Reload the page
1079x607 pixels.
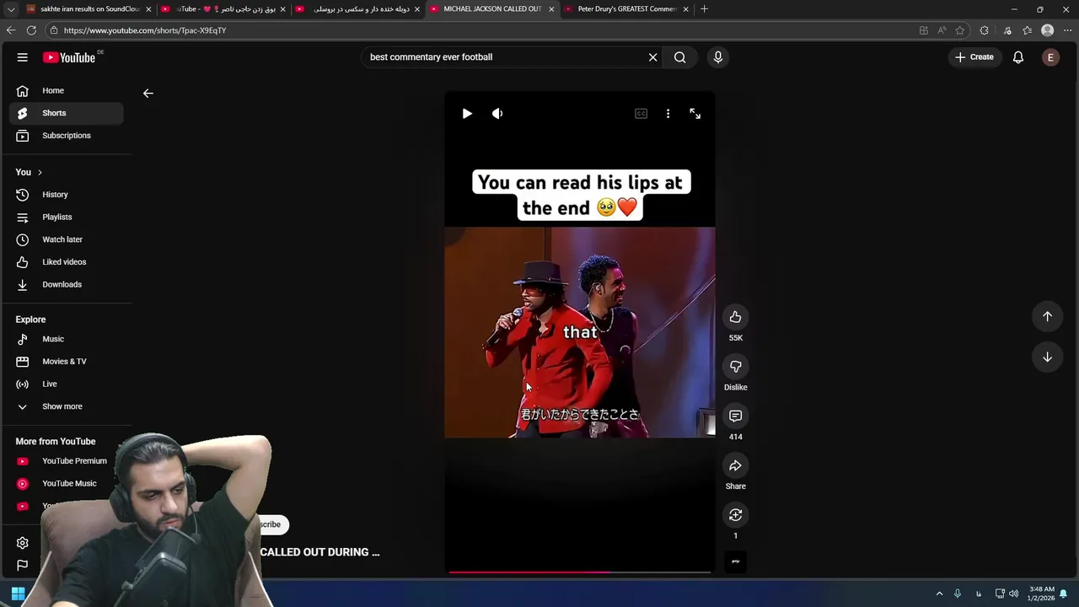coord(31,30)
